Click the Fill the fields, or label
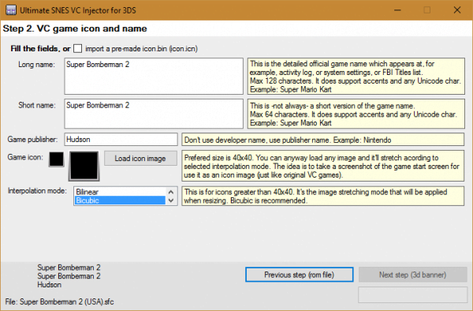473x311 pixels. pos(40,48)
